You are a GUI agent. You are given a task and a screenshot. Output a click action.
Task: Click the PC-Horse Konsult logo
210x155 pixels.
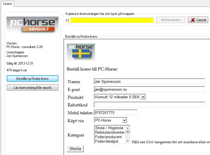(x=32, y=25)
